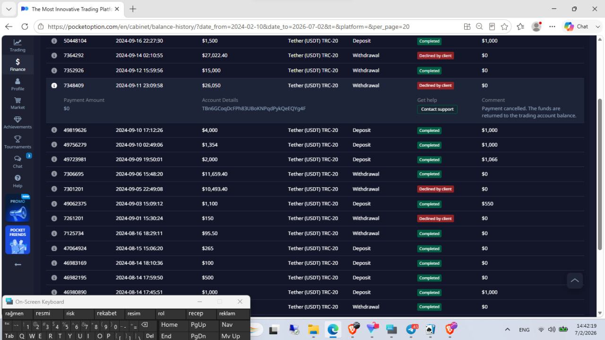Collapse the sidebar with left arrow

point(17,264)
